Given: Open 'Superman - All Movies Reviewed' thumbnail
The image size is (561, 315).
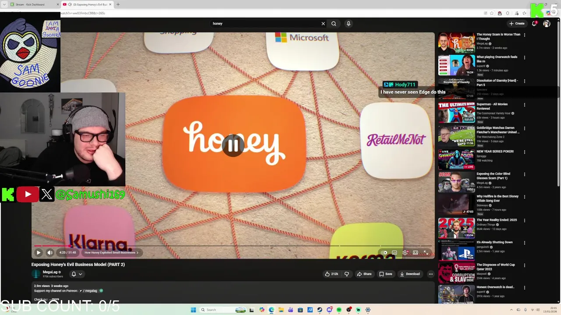Looking at the screenshot, I should click(456, 112).
